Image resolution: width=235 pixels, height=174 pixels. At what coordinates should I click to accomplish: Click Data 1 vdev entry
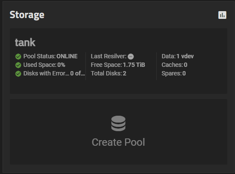(x=177, y=56)
